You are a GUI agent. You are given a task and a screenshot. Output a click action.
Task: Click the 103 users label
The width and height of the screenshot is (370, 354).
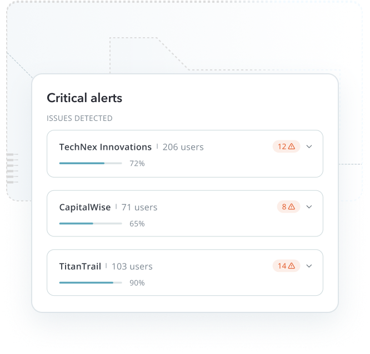pyautogui.click(x=132, y=266)
